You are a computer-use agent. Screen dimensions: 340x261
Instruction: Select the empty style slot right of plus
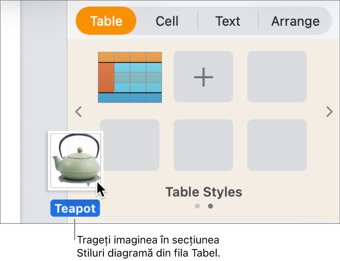[x=277, y=77]
